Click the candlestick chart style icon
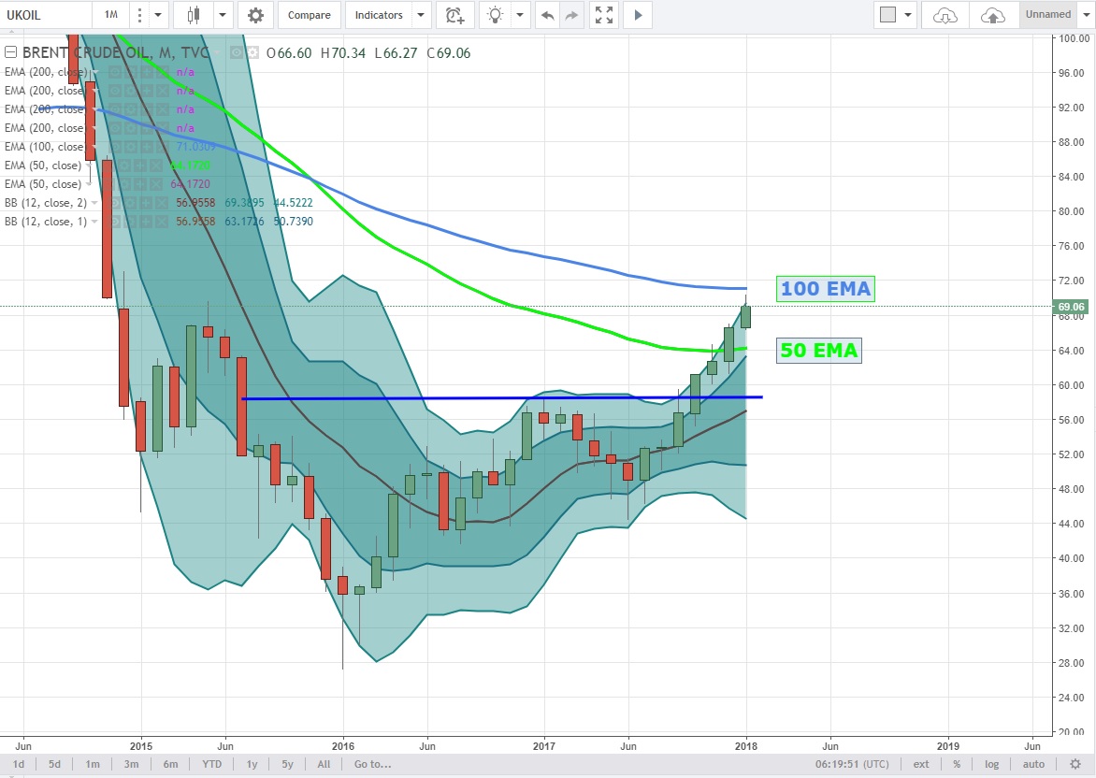This screenshot has height=778, width=1096. pos(195,15)
